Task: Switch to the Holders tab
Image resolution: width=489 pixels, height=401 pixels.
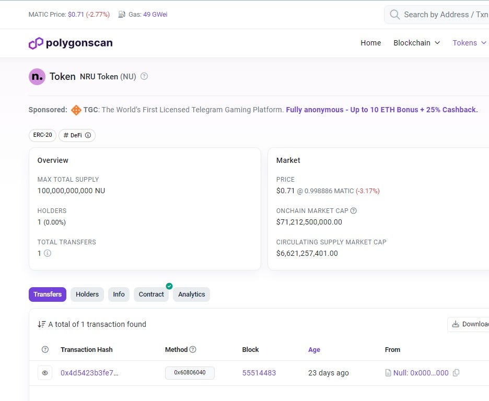Action: pos(87,294)
